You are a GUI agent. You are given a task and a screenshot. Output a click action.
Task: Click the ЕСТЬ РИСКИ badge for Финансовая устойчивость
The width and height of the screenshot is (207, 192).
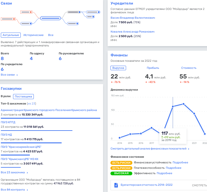121,163
